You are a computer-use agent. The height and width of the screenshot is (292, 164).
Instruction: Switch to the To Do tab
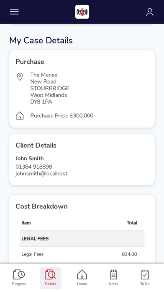coord(145,278)
